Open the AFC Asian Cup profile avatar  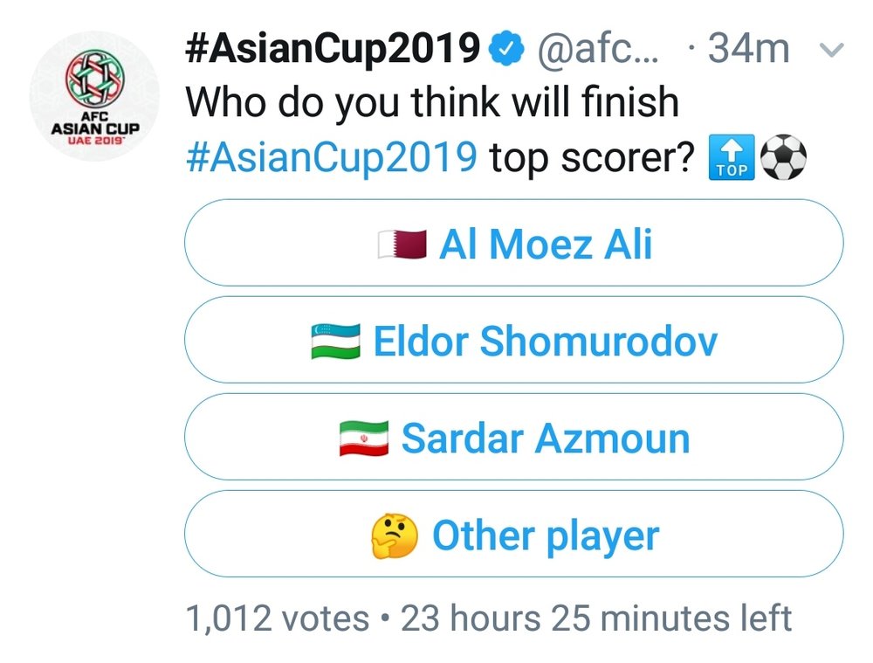[95, 96]
